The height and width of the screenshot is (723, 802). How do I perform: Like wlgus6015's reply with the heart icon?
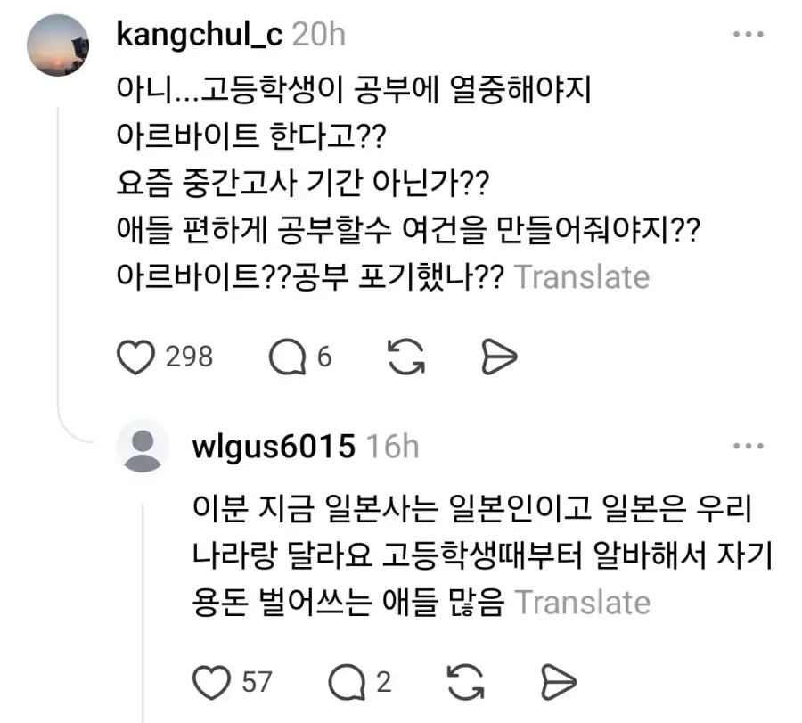coord(211,680)
